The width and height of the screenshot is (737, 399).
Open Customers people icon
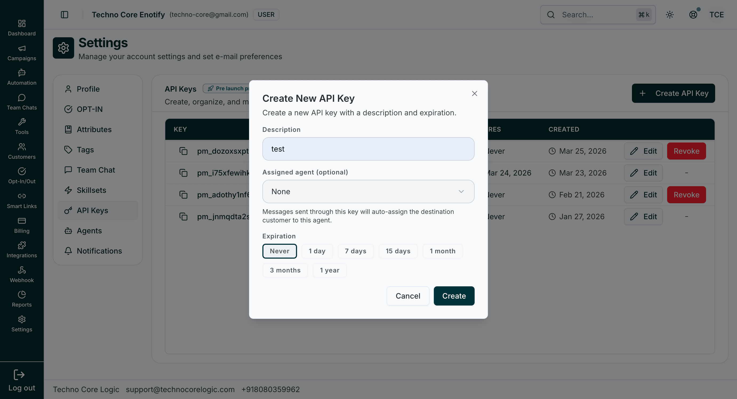22,147
